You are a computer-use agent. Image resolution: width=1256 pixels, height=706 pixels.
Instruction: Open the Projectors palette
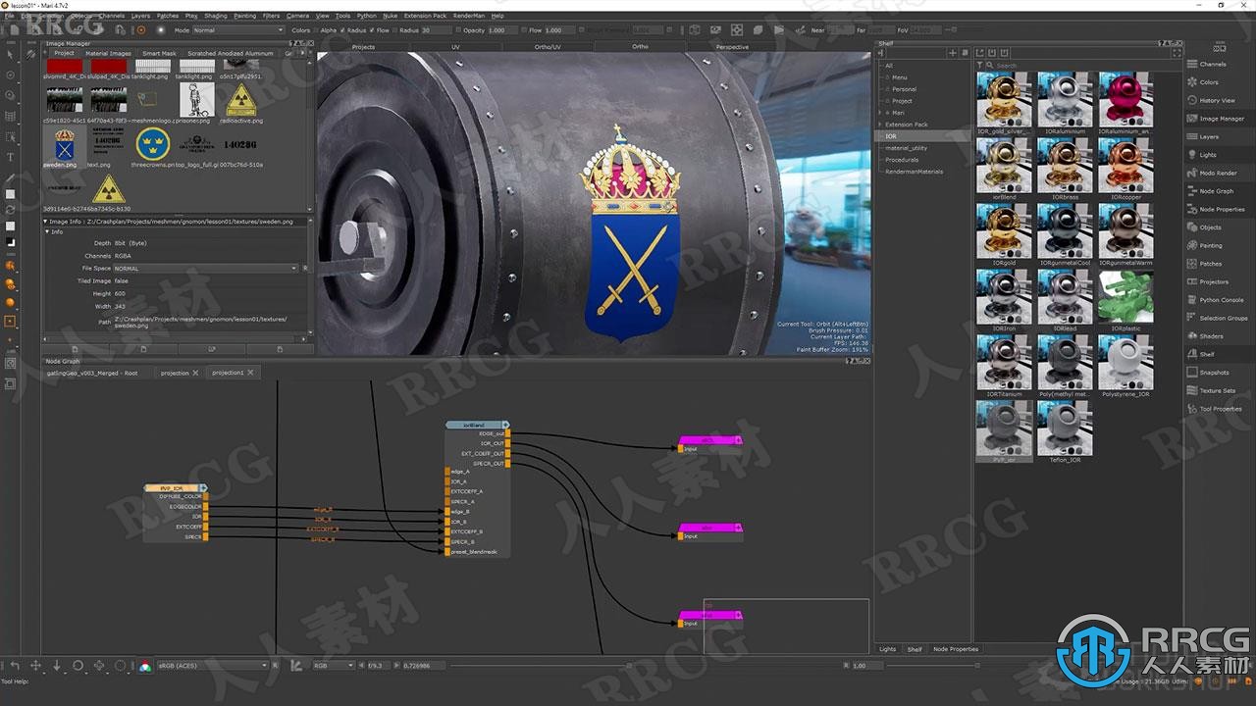point(1214,281)
